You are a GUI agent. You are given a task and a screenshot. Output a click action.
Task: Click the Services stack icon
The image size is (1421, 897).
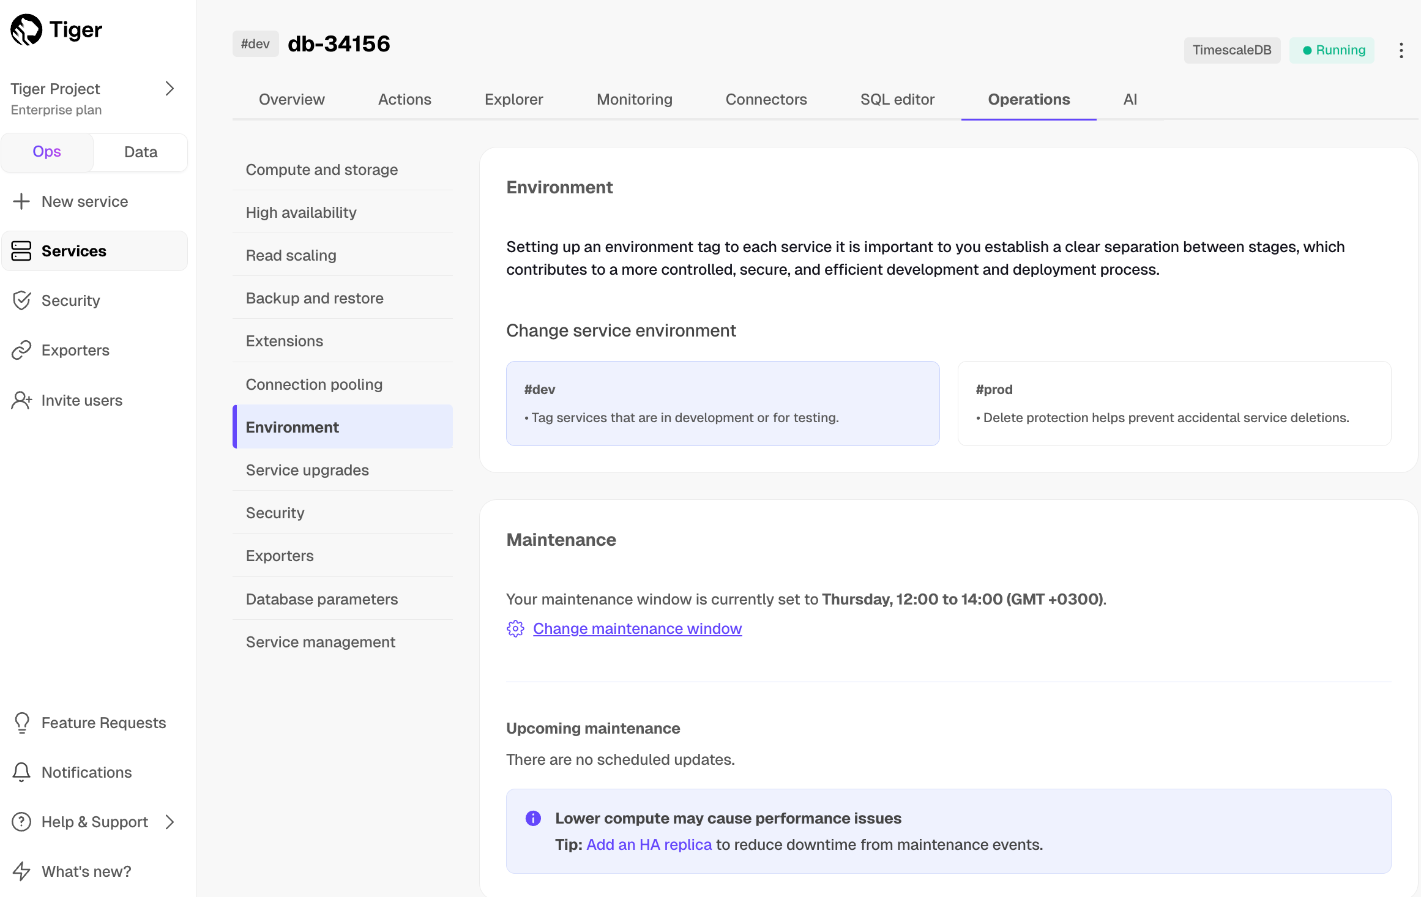point(21,251)
